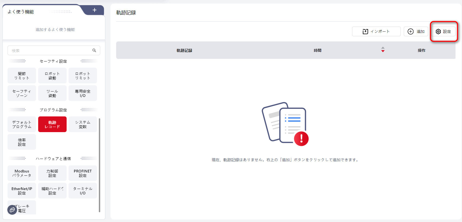Open 専用安全 I/O tile
The image size is (462, 222).
[x=83, y=93]
